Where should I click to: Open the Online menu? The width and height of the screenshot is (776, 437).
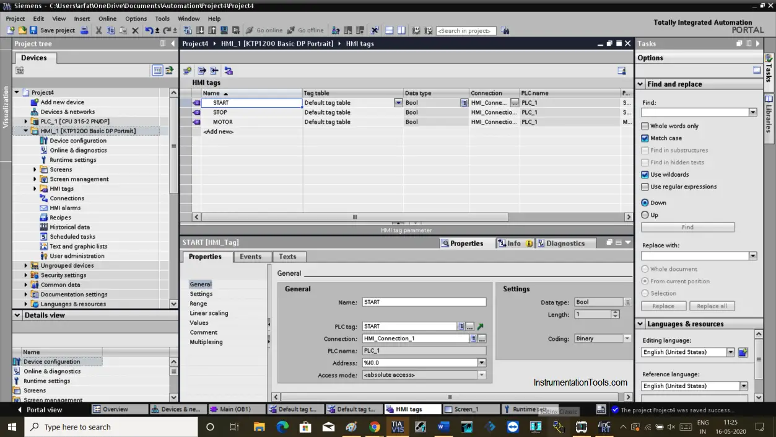pos(107,19)
